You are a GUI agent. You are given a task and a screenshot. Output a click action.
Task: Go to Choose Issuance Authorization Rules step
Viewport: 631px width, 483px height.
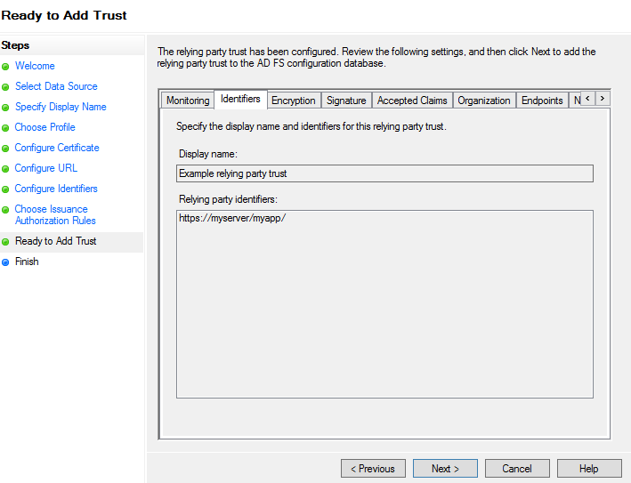(x=55, y=214)
